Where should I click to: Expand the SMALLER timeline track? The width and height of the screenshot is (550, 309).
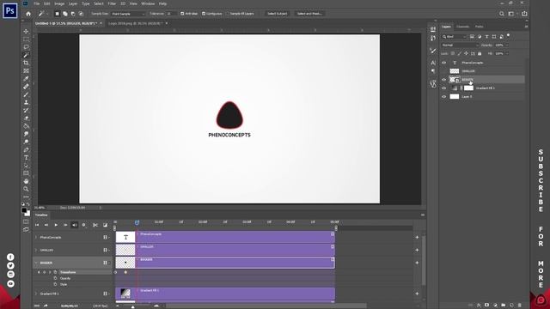[36, 250]
